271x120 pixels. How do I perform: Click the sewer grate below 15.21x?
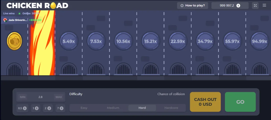[x=151, y=69]
